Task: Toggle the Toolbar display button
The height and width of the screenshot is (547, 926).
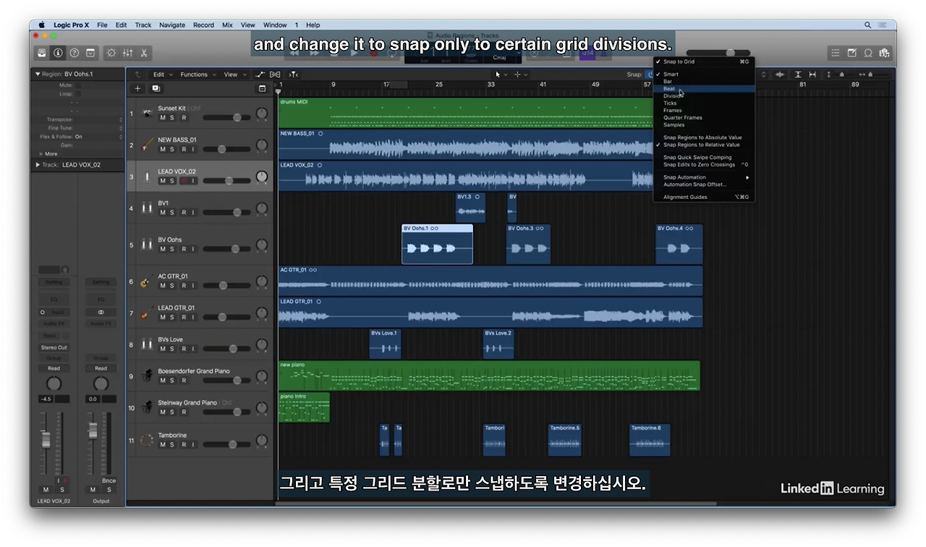Action: (90, 53)
